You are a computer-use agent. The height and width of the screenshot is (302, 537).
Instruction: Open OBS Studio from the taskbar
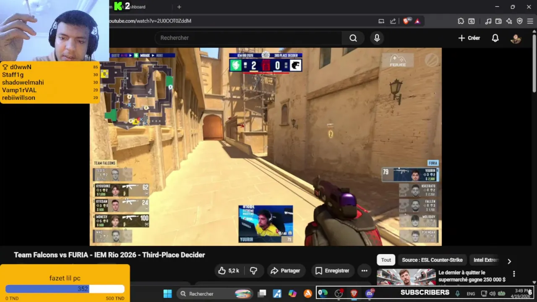tap(339, 294)
